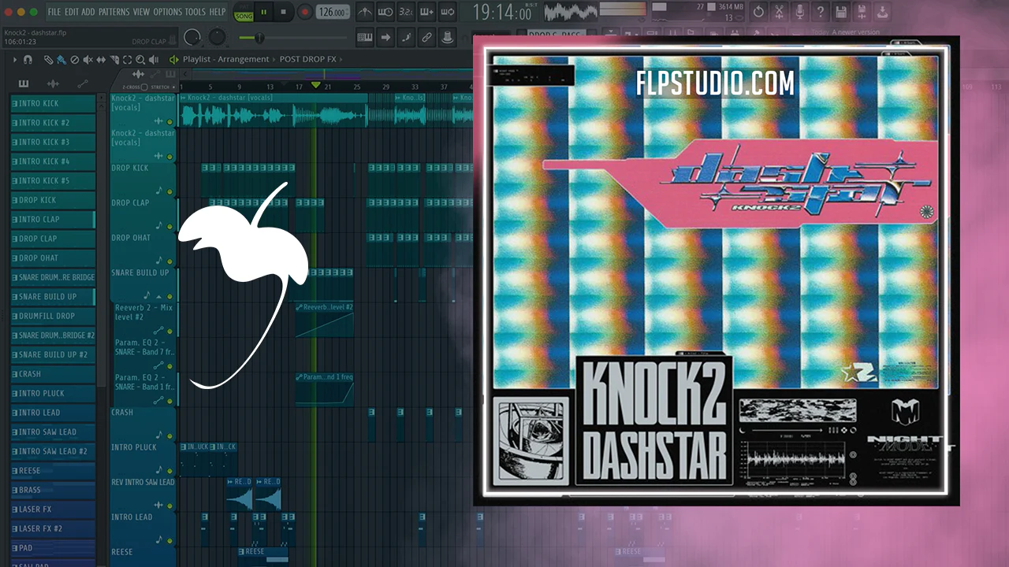Select the INTRO KICK pattern

coord(53,103)
